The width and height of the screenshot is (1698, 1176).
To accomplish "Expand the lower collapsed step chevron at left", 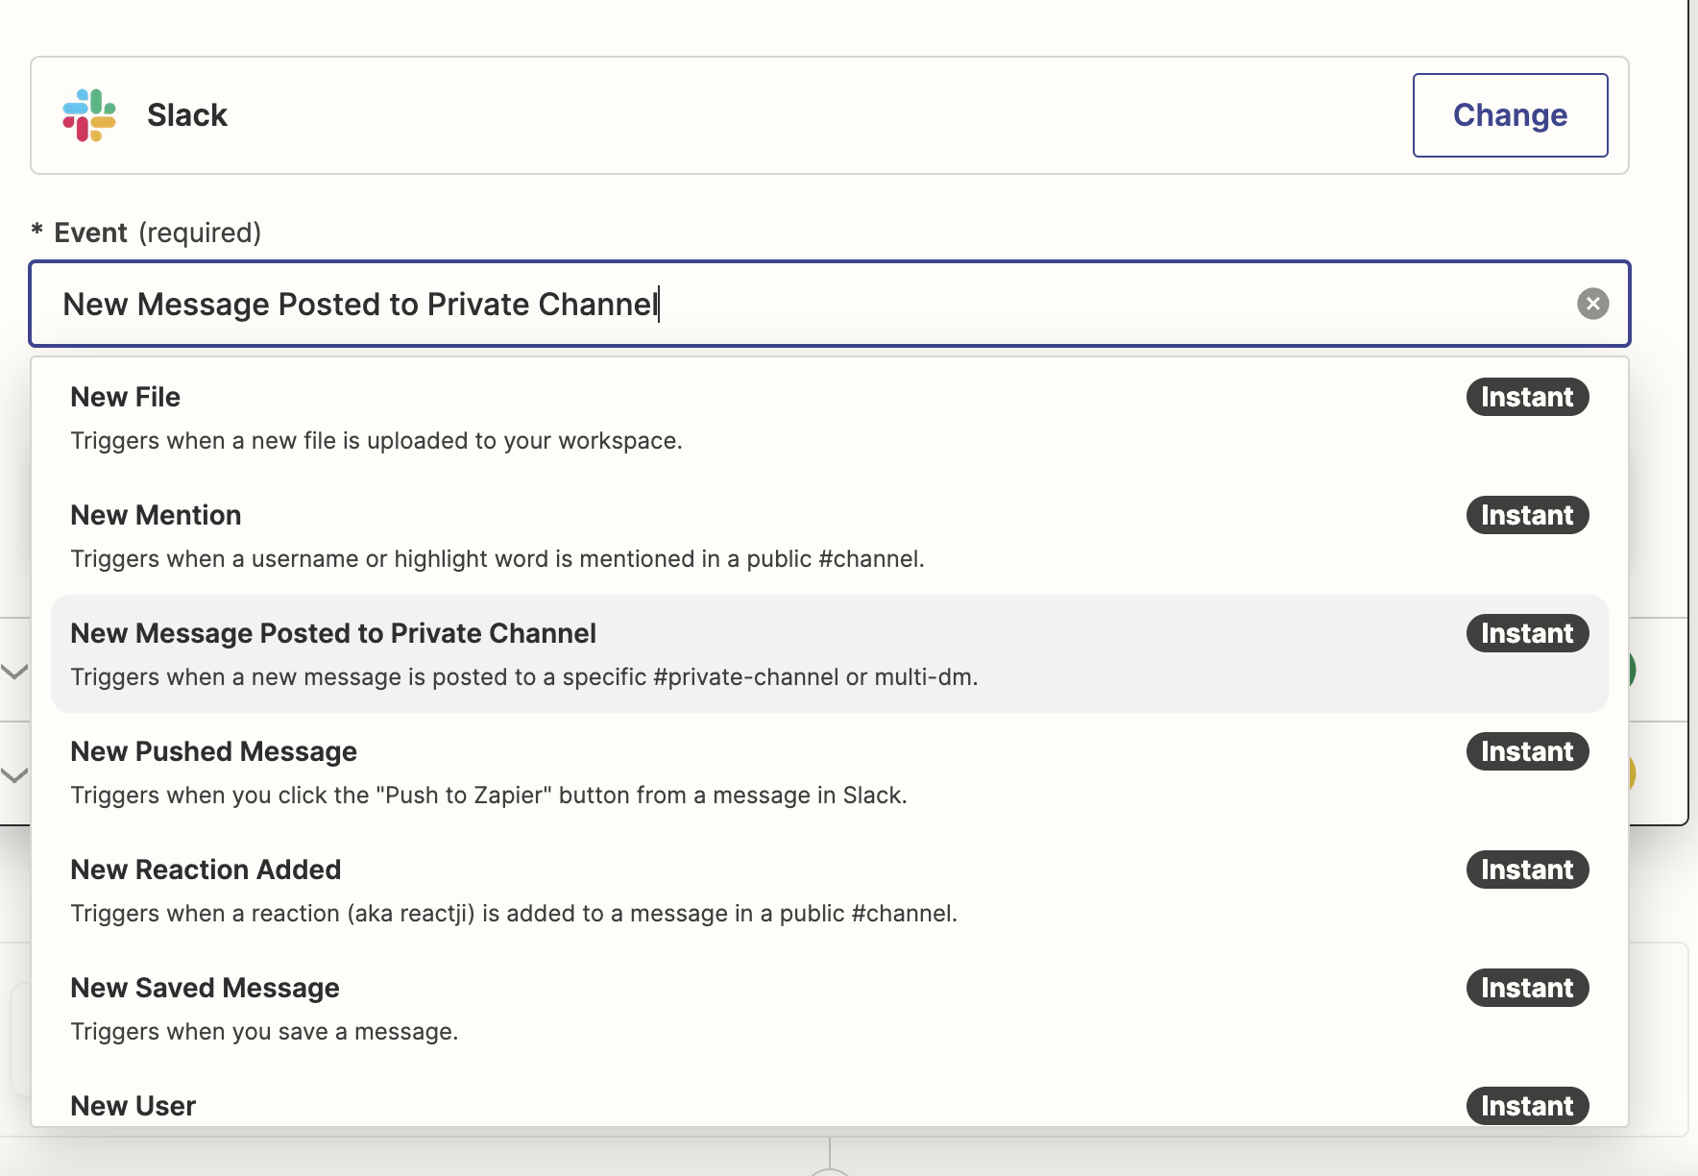I will click(14, 774).
